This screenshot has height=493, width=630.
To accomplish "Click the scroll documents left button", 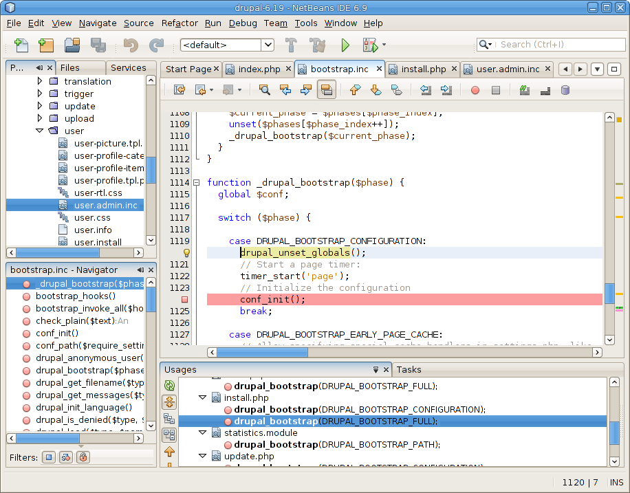I will (565, 69).
